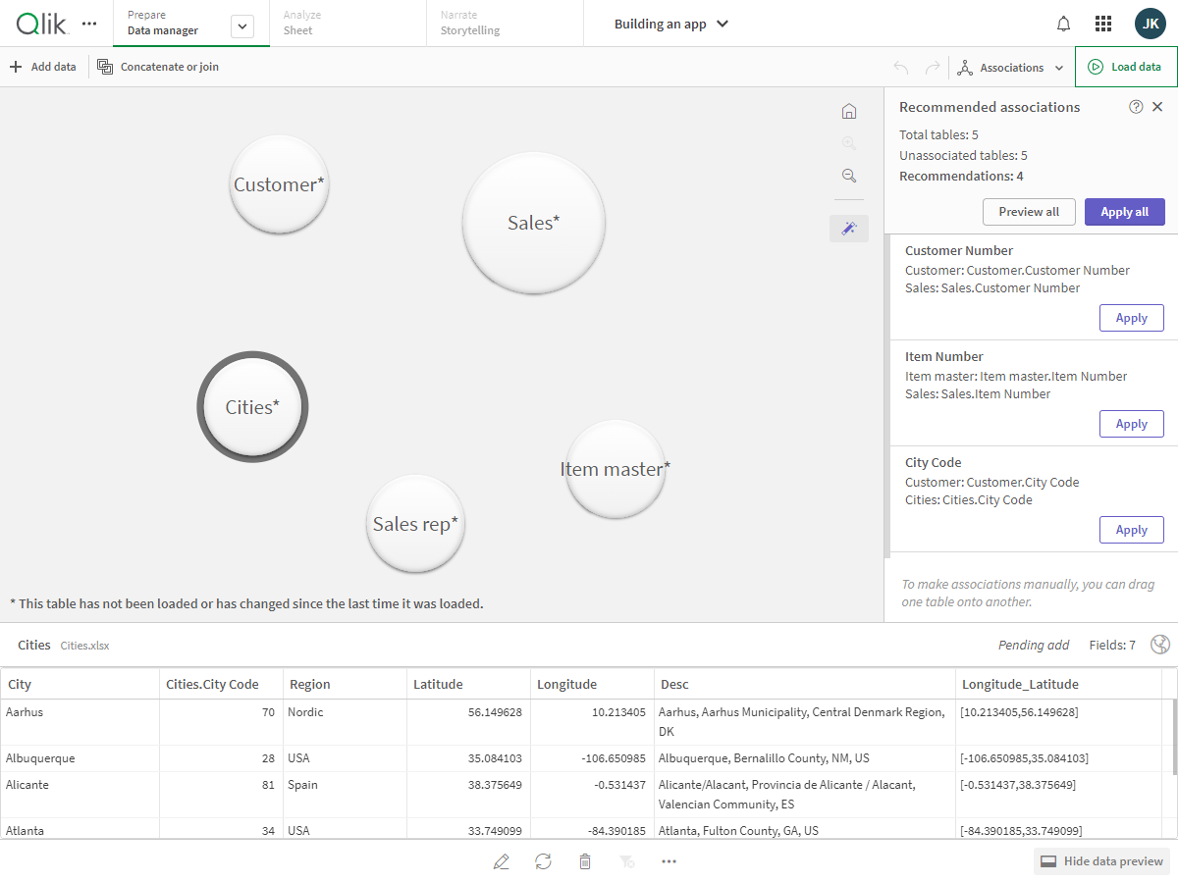
Task: Click the zoom in magnifier icon
Action: (849, 143)
